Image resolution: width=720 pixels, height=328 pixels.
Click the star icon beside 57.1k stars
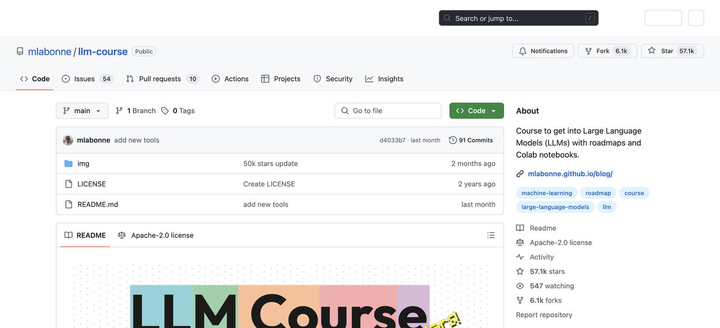coord(520,271)
